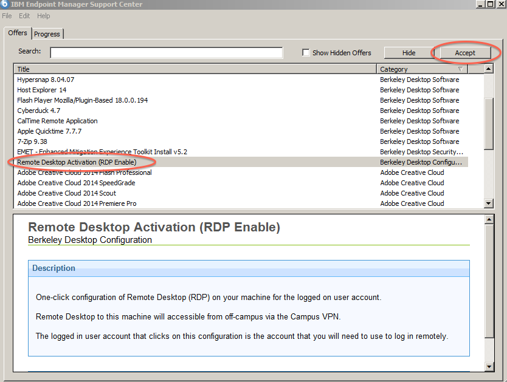Click the offers list vertical scrollbar thumb
The height and width of the screenshot is (382, 507).
tap(489, 121)
